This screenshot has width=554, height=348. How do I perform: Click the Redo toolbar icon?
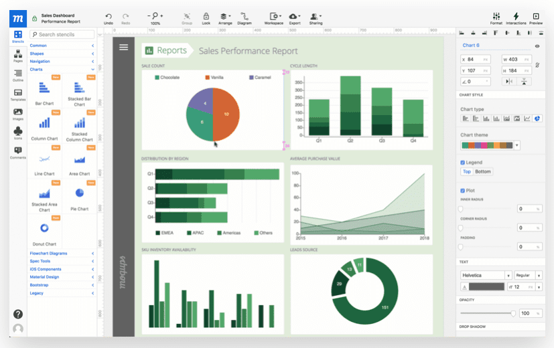(125, 19)
